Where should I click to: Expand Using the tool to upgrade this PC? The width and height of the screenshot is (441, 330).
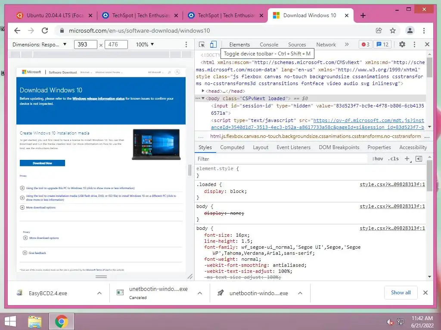(x=22, y=188)
